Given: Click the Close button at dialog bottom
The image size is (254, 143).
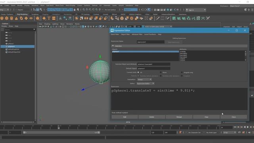Looking at the screenshot, I should 234,117.
